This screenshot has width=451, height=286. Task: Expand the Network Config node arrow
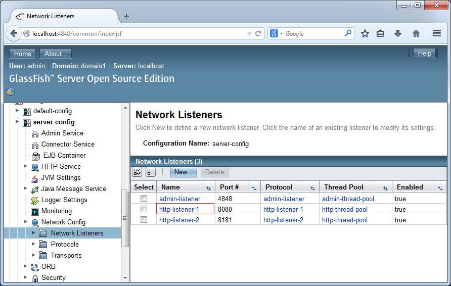[x=25, y=222]
